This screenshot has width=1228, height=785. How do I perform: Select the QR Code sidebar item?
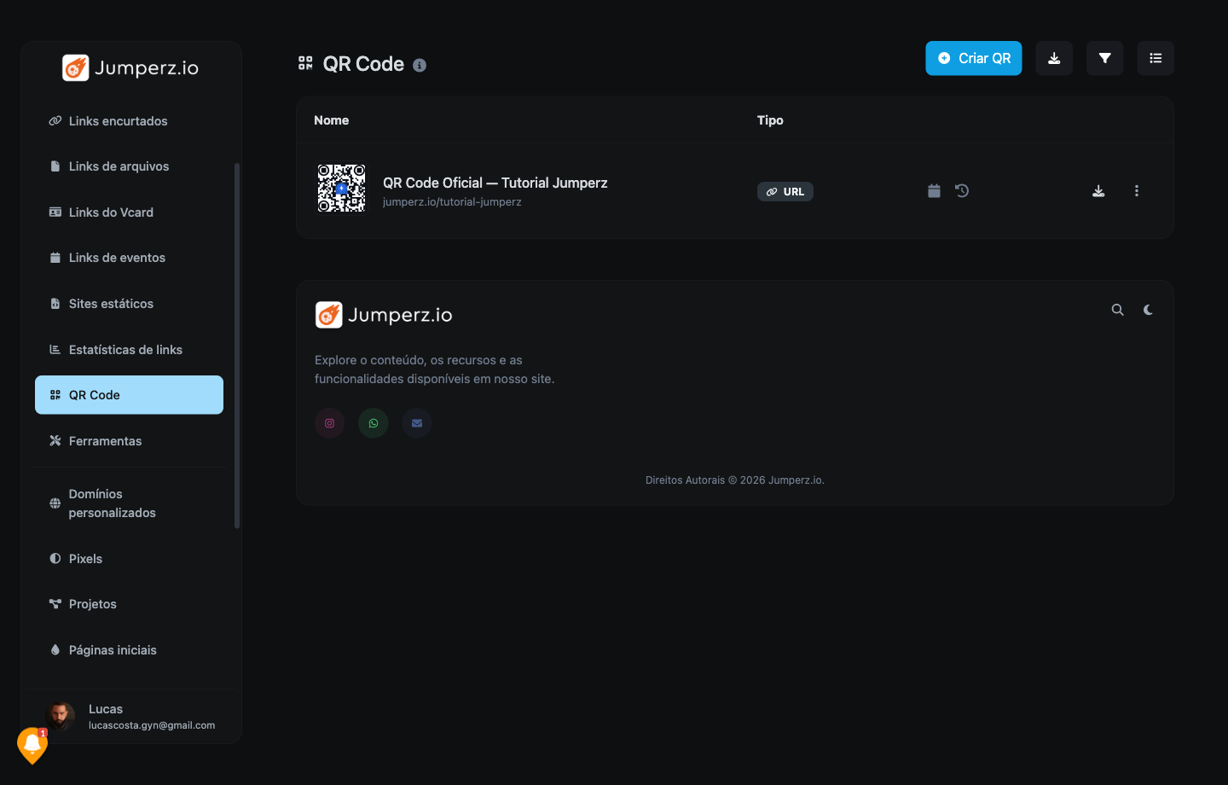(130, 395)
